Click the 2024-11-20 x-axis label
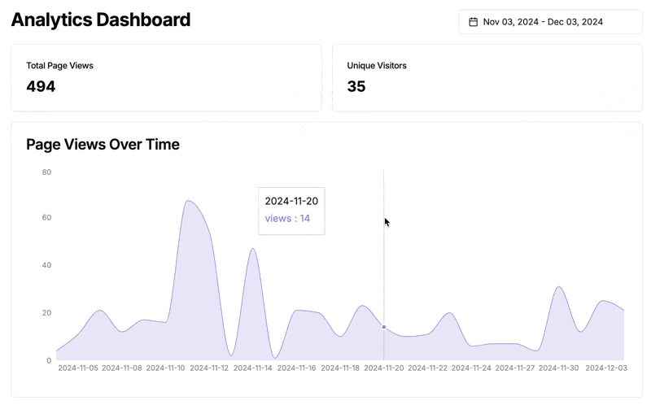The height and width of the screenshot is (405, 651). tap(384, 368)
